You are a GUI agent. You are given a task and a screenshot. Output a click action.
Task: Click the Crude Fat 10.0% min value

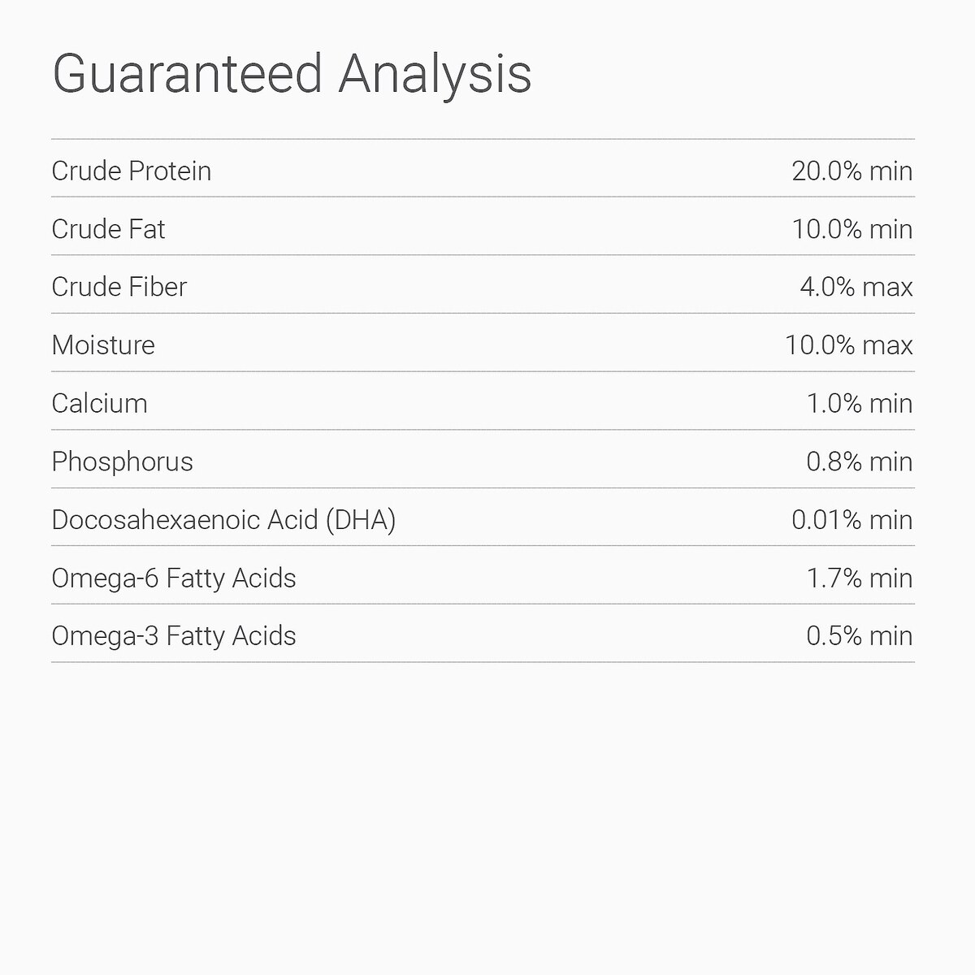pos(852,229)
